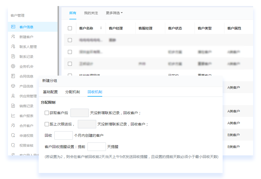Enable the 获取客户后 checkbox
261x179 pixels.
pyautogui.click(x=47, y=113)
